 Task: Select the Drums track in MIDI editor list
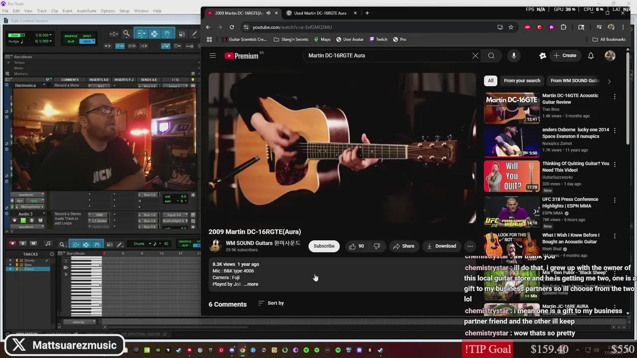29,261
